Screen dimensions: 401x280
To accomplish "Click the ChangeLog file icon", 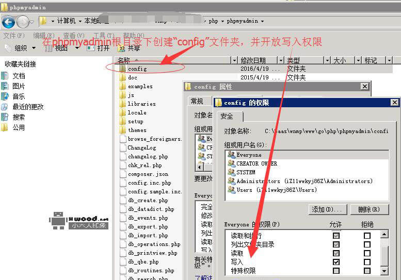I will click(123, 147).
